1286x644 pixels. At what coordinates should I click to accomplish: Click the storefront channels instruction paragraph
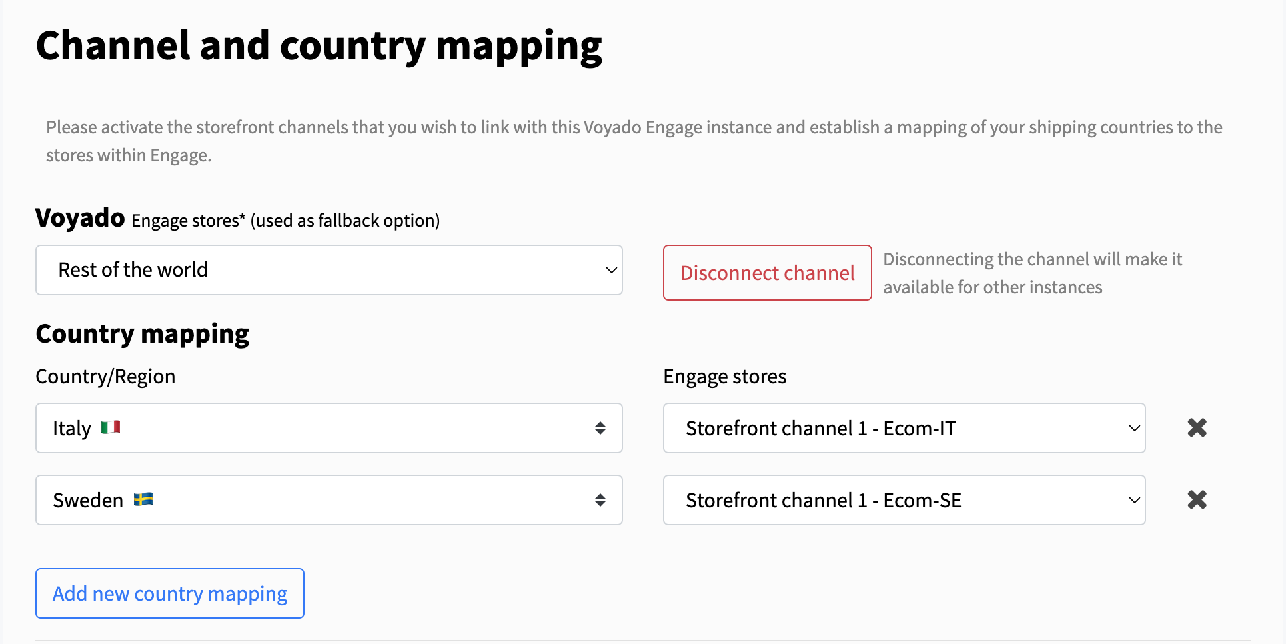[634, 141]
